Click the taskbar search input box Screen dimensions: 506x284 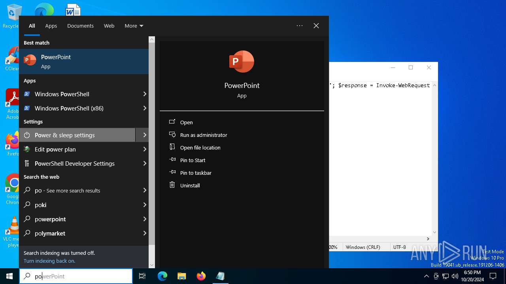tap(76, 276)
